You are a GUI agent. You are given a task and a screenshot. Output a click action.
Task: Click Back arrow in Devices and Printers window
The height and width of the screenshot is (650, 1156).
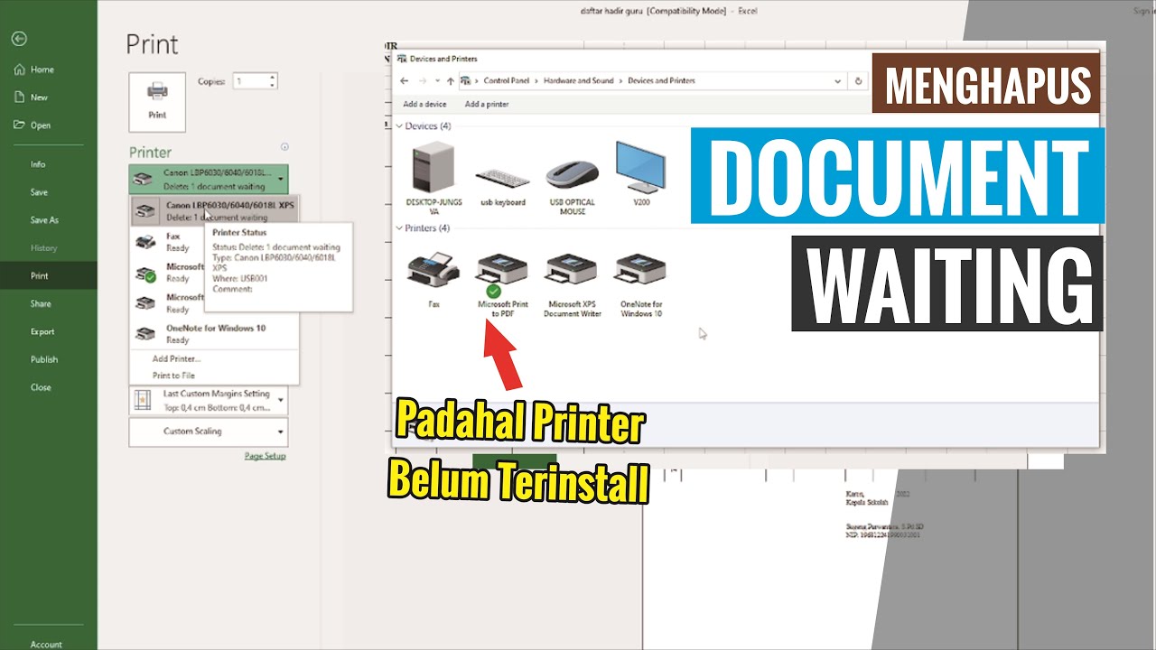405,80
